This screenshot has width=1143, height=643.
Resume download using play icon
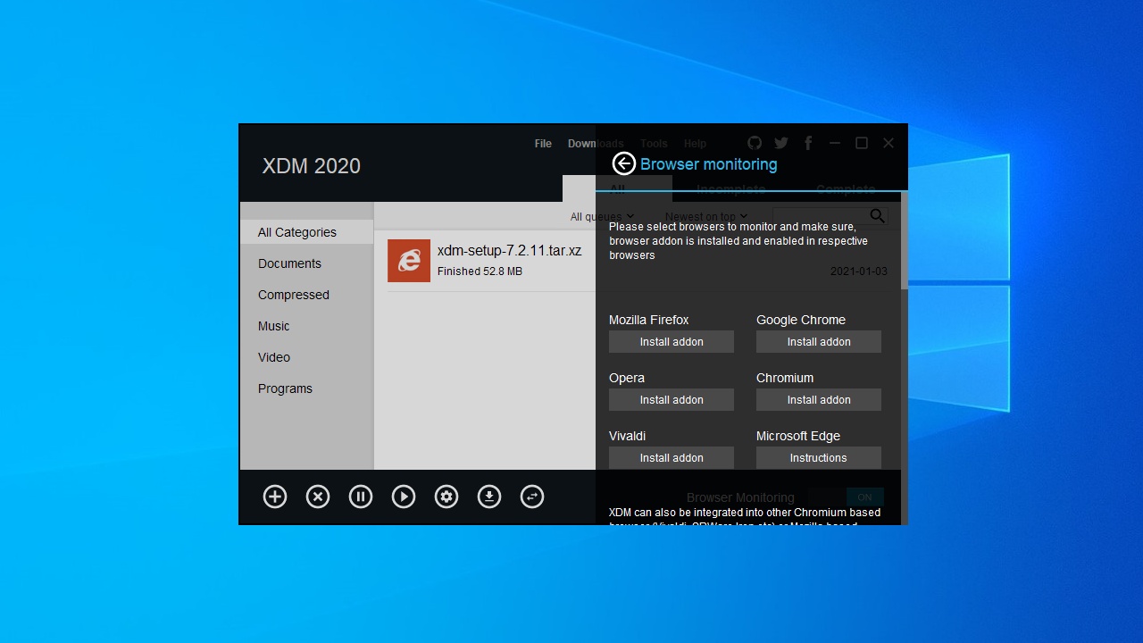pyautogui.click(x=404, y=497)
